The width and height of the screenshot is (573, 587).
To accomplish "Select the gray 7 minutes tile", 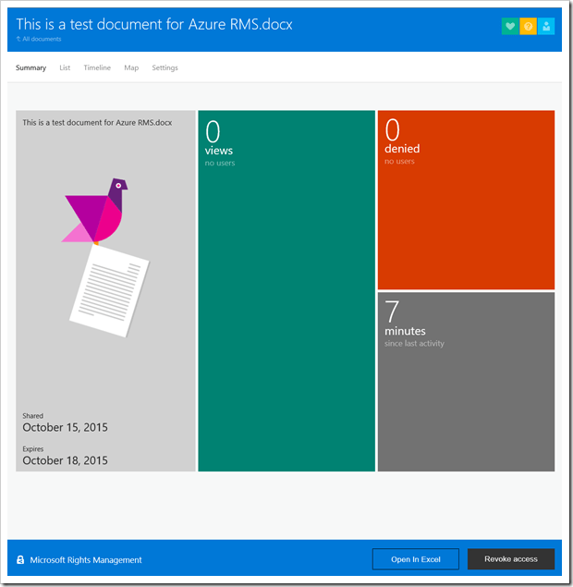I will pos(466,382).
